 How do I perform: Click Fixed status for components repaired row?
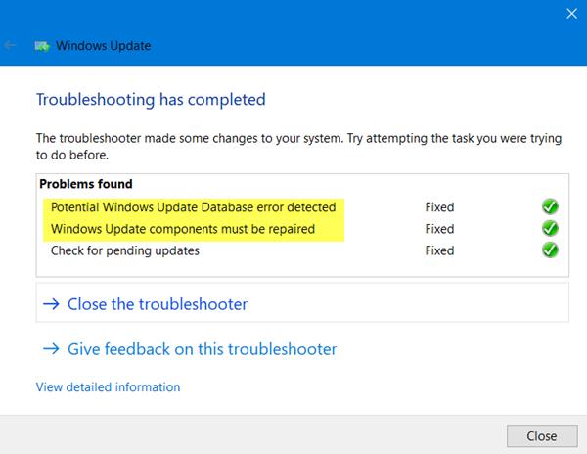[439, 229]
